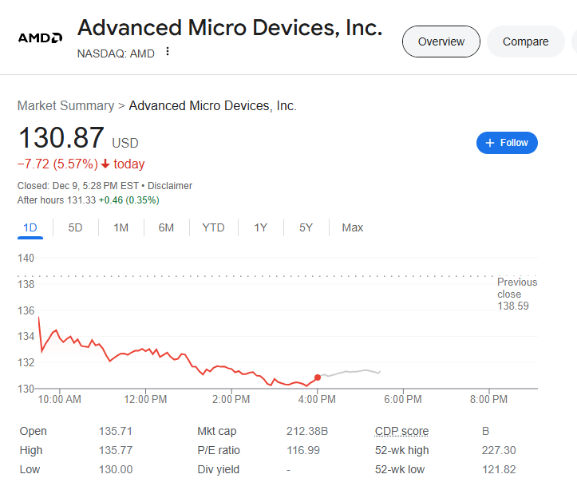577x486 pixels.
Task: Click the red closing price dot on chart
Action: click(318, 377)
